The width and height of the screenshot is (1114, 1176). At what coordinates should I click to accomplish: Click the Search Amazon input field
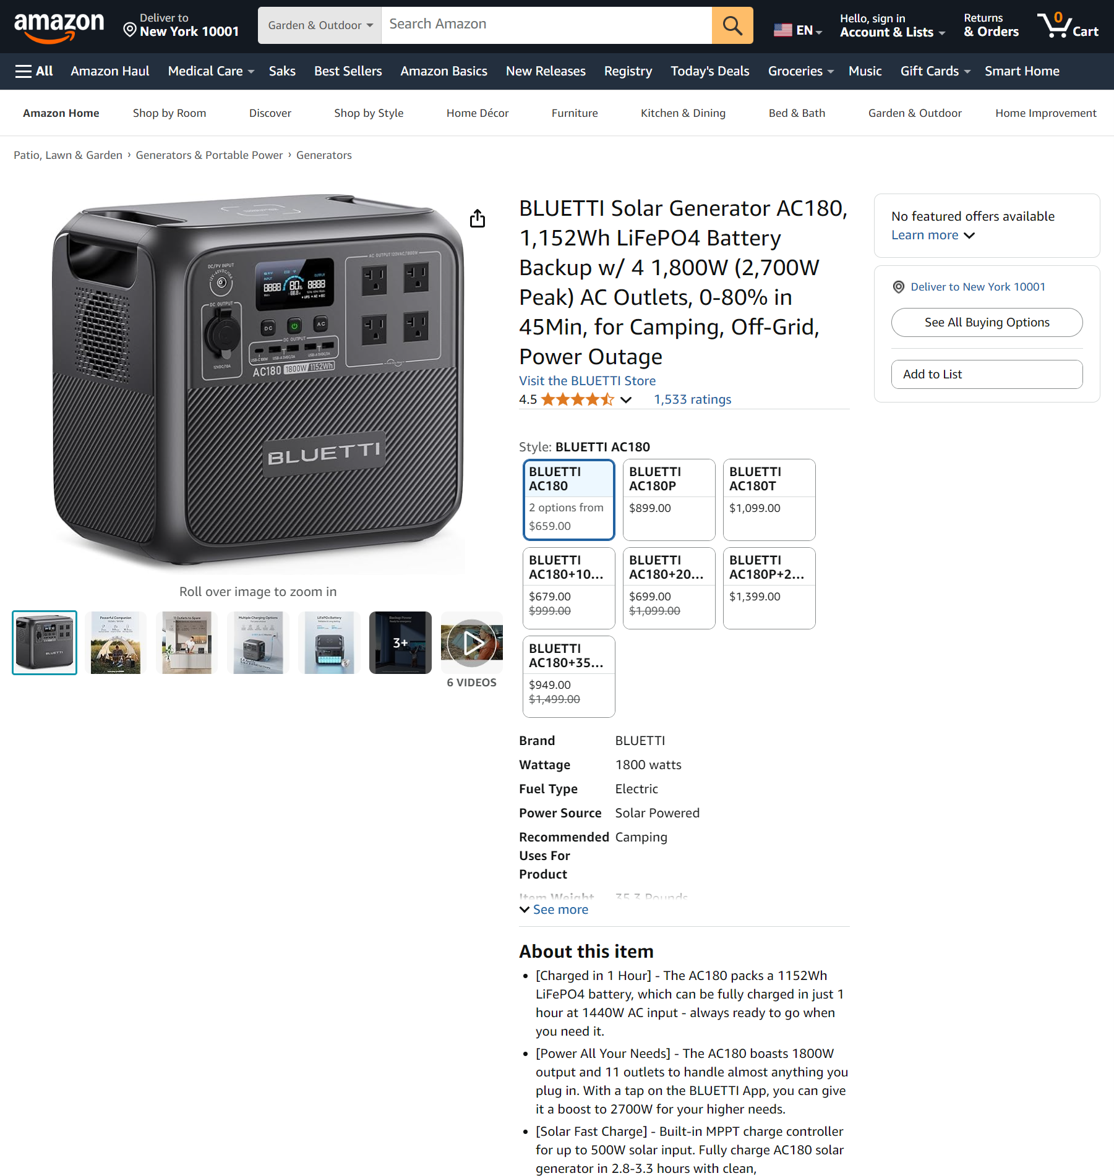tap(546, 25)
